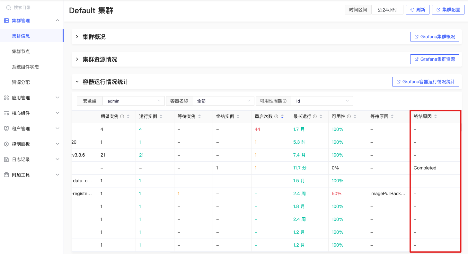Click the -registe... container name cell

tap(82, 194)
